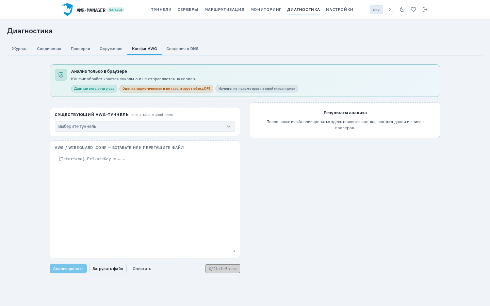Click Существующий AWG-туннель label
The height and width of the screenshot is (306, 490).
click(92, 115)
